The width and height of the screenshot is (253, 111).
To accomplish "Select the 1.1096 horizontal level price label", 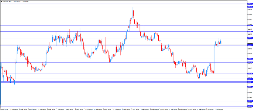I will [x=250, y=79].
